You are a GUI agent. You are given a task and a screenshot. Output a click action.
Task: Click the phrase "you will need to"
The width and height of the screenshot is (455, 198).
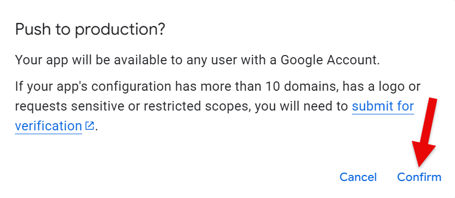pyautogui.click(x=302, y=107)
